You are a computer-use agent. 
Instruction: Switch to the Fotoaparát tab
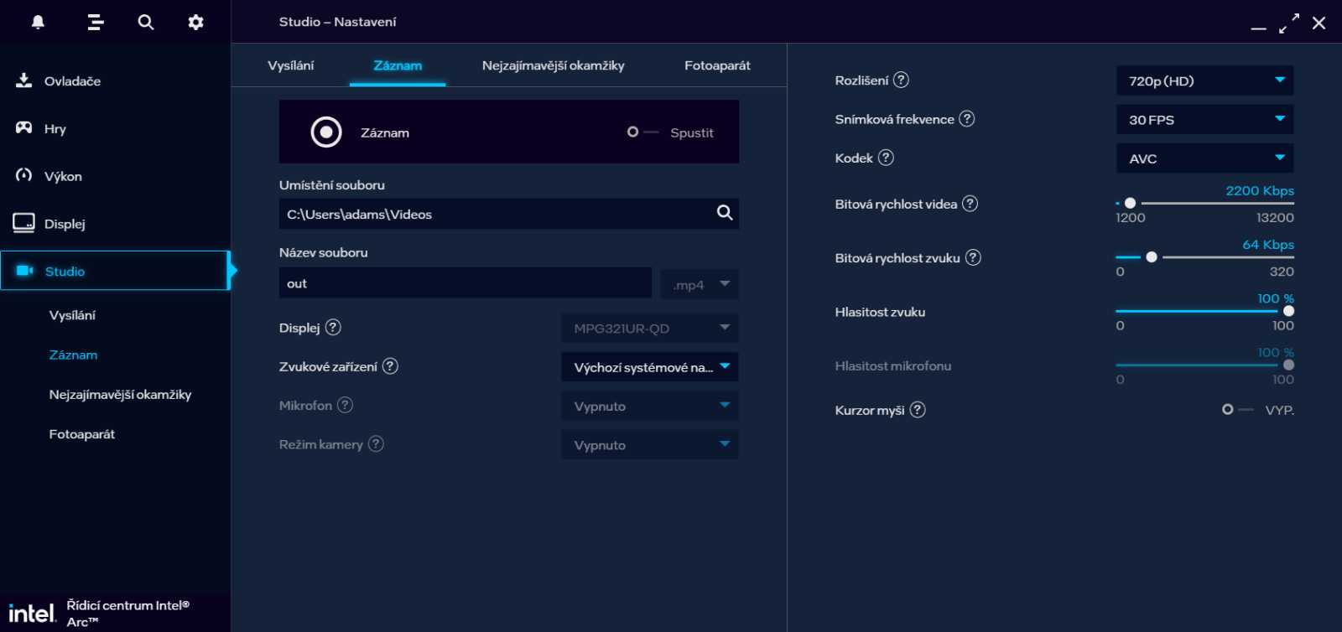pyautogui.click(x=717, y=65)
